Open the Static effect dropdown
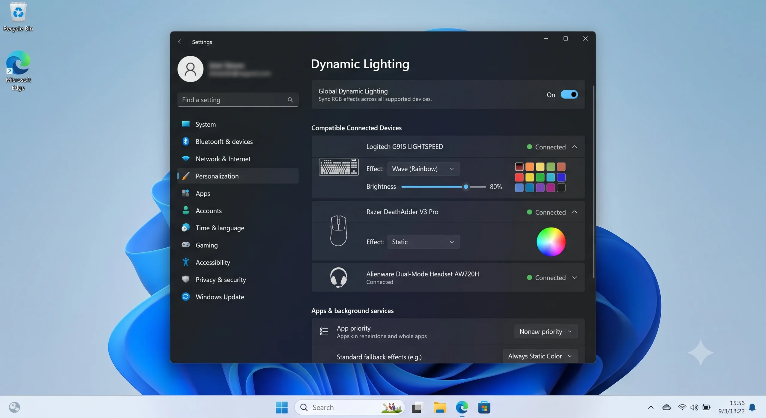The height and width of the screenshot is (418, 766). click(423, 242)
